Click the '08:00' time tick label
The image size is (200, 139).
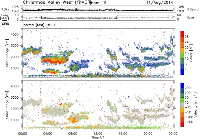tap(73, 134)
